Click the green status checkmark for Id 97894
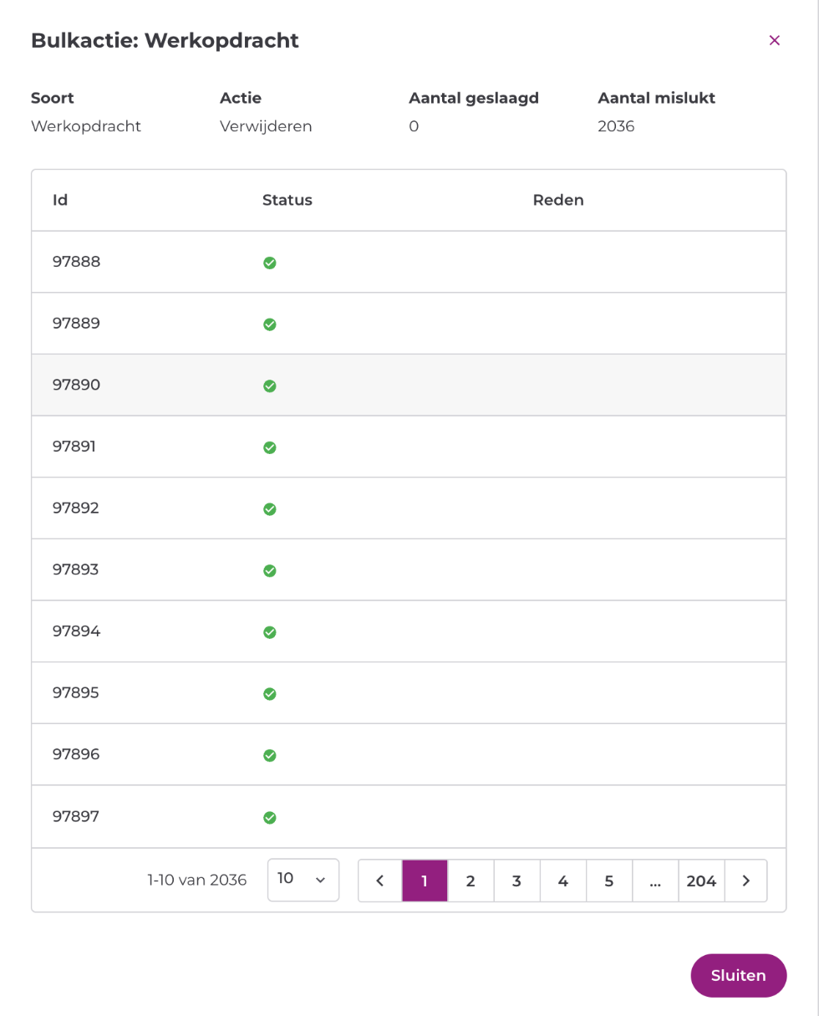Viewport: 819px width, 1016px height. point(270,632)
